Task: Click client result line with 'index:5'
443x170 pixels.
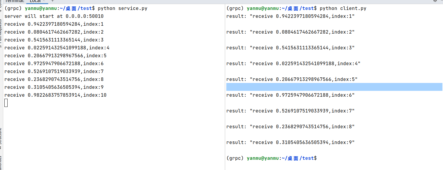Action: [x=292, y=79]
